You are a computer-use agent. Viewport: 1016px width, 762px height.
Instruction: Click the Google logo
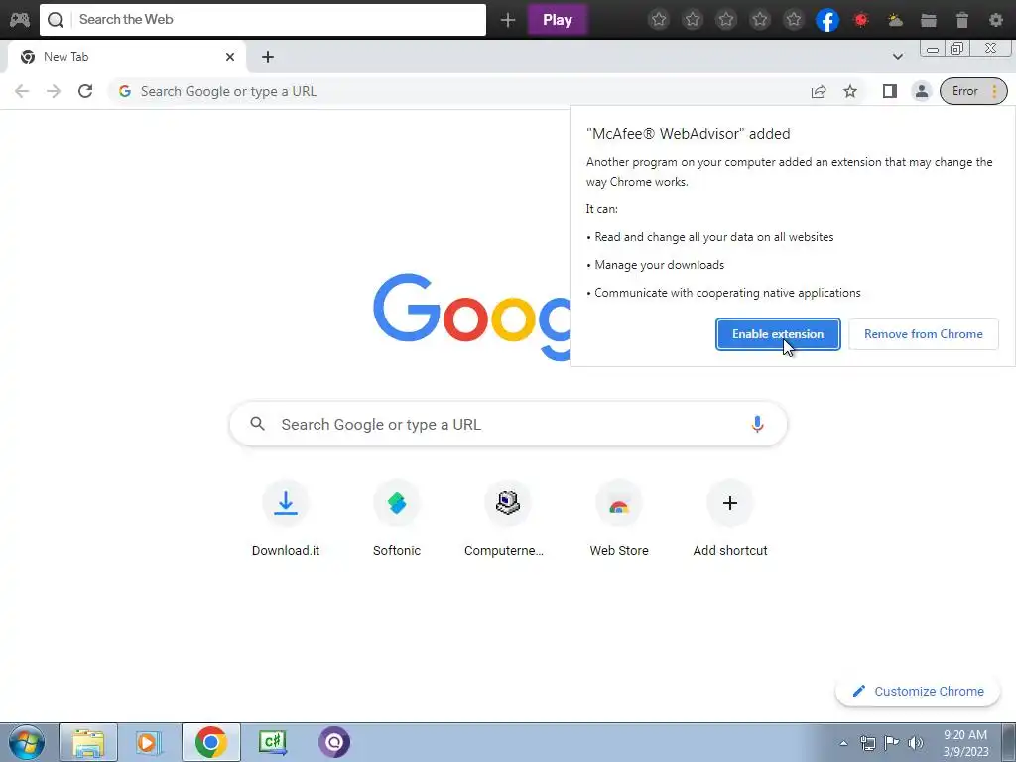click(471, 317)
